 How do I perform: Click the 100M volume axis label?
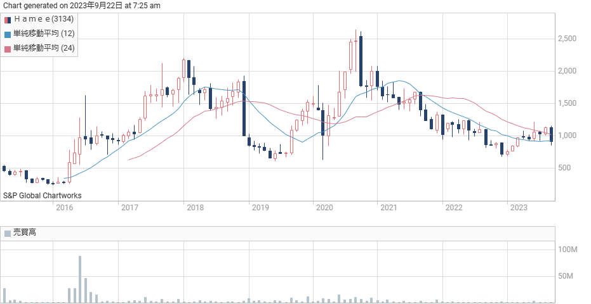(x=568, y=250)
